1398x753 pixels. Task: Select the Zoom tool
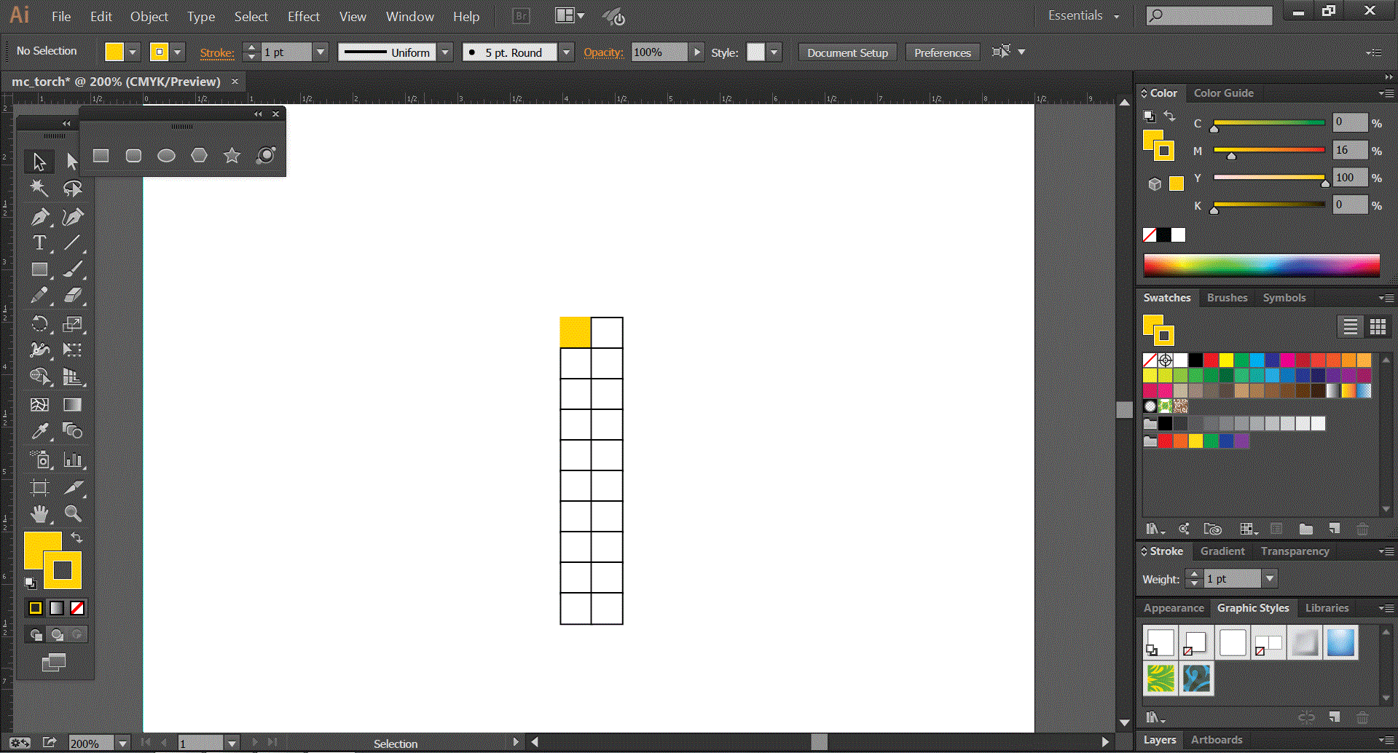[x=72, y=514]
